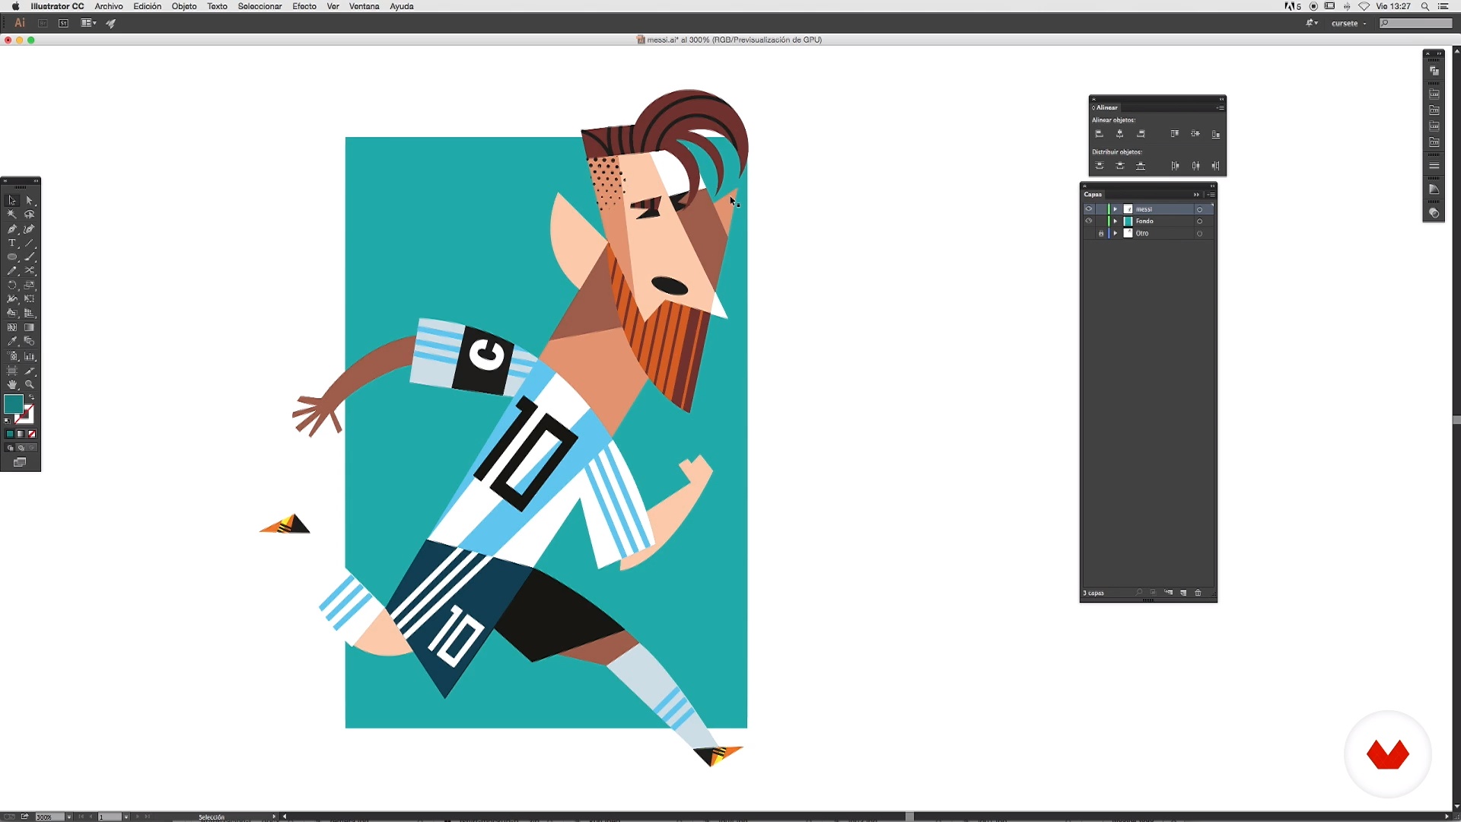
Task: Select the Lasso tool
Action: [x=30, y=215]
